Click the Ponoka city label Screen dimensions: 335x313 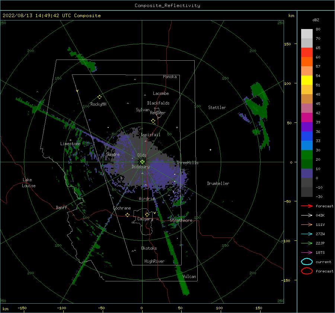[x=170, y=77]
